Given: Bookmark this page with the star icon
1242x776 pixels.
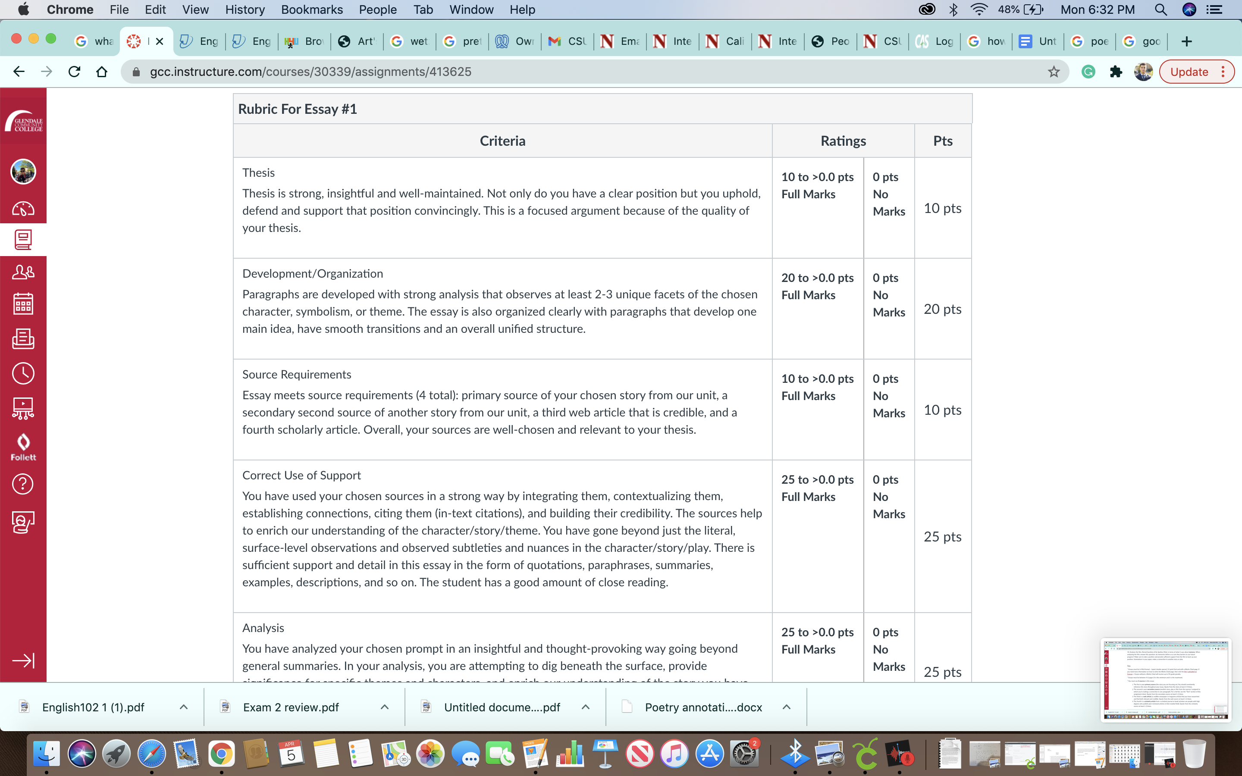Looking at the screenshot, I should [x=1054, y=72].
